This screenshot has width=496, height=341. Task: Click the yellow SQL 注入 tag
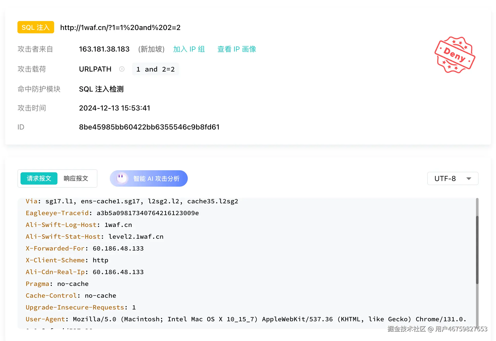pyautogui.click(x=36, y=27)
